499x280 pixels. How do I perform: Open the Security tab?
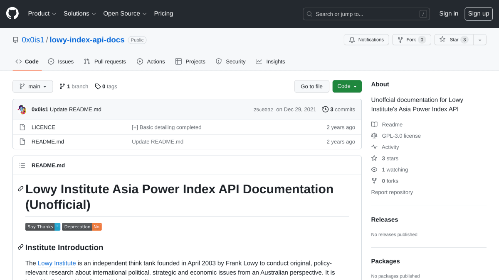(x=231, y=61)
